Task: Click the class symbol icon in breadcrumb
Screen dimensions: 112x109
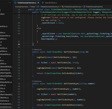Action: coord(62,7)
